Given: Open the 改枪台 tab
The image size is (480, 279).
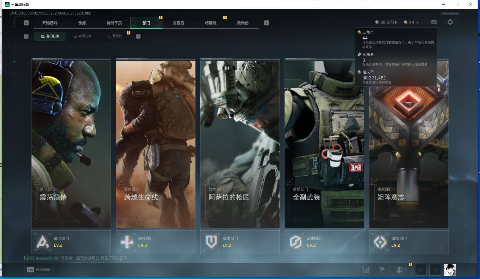Looking at the screenshot, I should 243,23.
